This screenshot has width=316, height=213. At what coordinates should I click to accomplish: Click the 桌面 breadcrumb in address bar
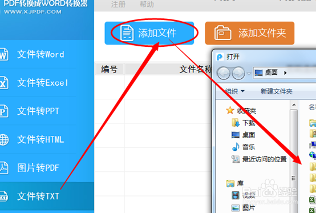[x=271, y=73]
